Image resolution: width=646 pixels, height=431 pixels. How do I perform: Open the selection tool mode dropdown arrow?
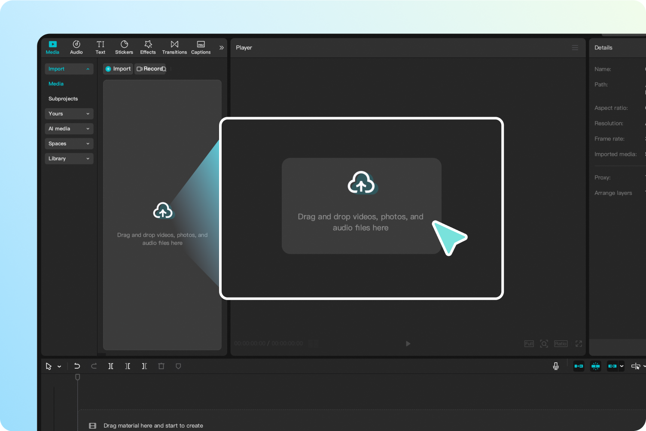click(x=59, y=367)
